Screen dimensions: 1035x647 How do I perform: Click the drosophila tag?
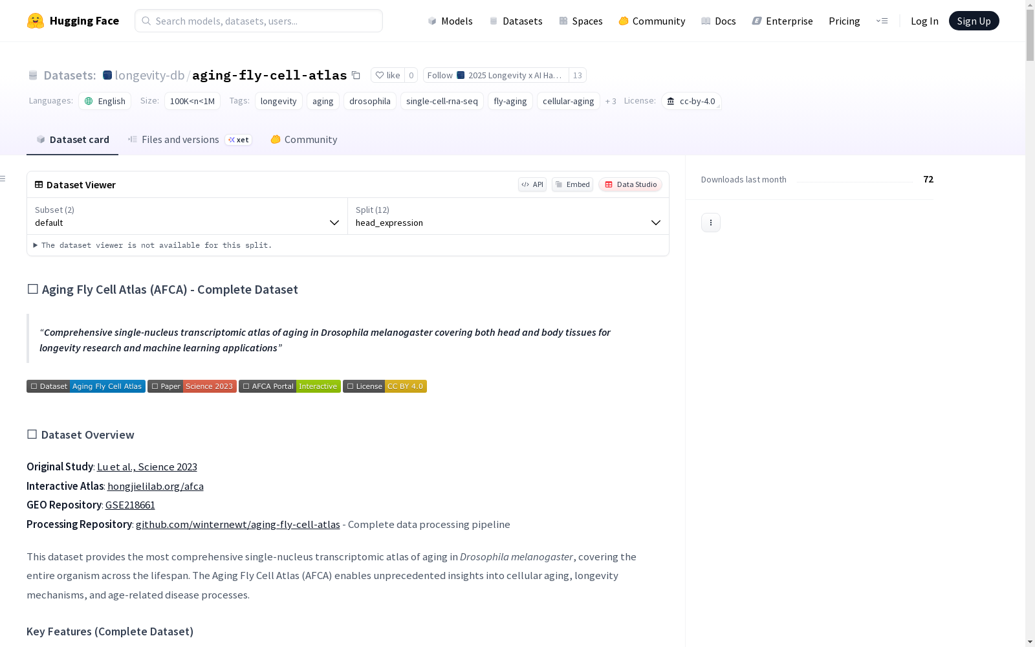[x=370, y=101]
